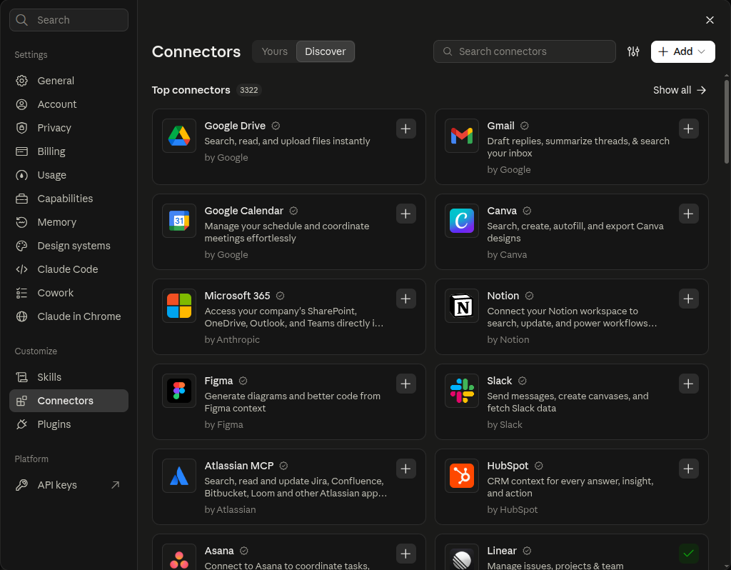This screenshot has width=731, height=570.
Task: Click the Notion logo icon
Action: [462, 306]
